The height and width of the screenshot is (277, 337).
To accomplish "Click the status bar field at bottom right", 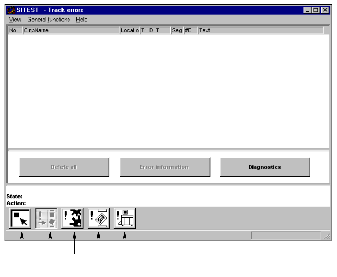I will [286, 236].
